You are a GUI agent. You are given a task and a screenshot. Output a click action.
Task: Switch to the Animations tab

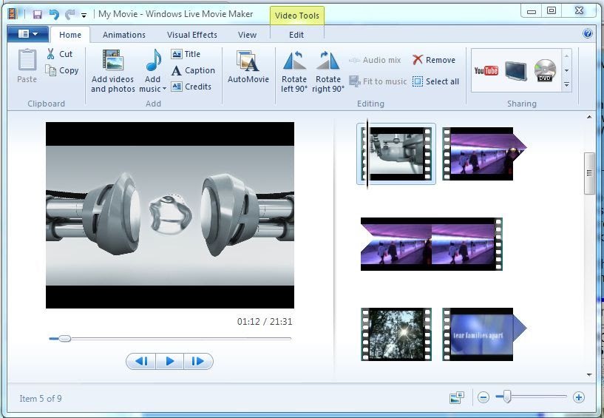(x=124, y=35)
